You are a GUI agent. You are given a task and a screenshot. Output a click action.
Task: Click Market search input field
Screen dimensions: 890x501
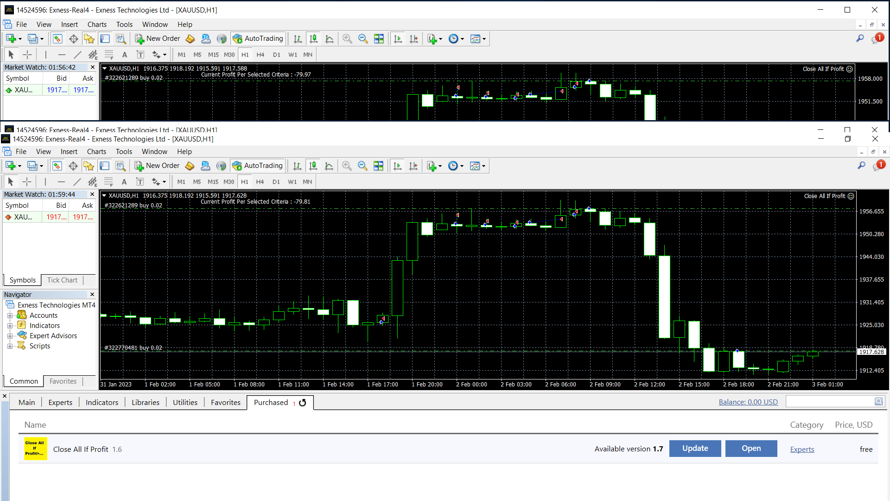[829, 402]
